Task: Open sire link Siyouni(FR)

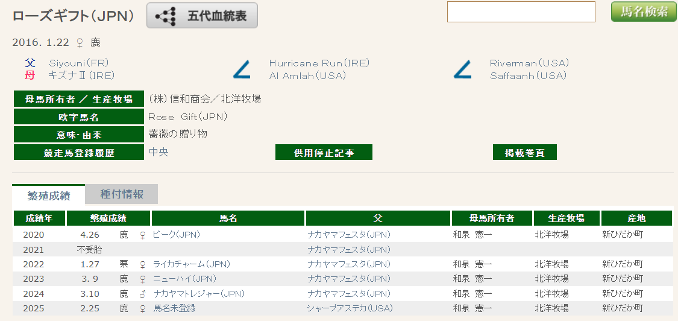Action: click(x=78, y=63)
